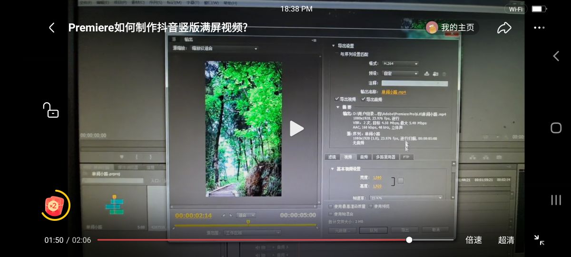The height and width of the screenshot is (257, 571).
Task: Click the output name link 林间小路.mp4
Action: pyautogui.click(x=394, y=92)
